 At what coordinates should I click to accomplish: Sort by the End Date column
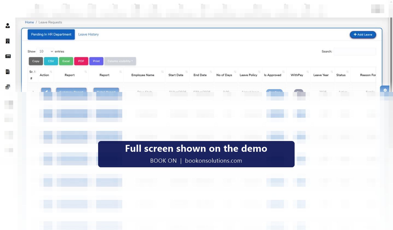(x=202, y=75)
